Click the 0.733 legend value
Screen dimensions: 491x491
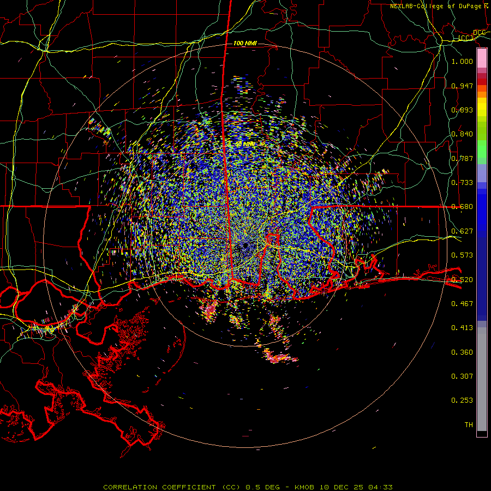[462, 182]
